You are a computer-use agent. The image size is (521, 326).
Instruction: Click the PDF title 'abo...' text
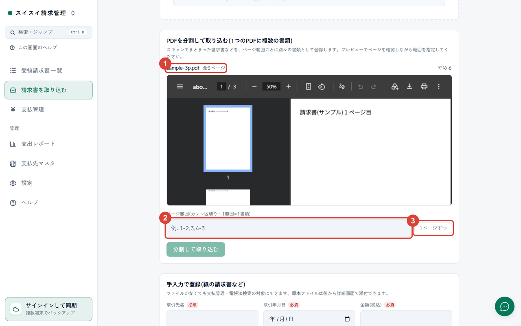[x=200, y=87]
